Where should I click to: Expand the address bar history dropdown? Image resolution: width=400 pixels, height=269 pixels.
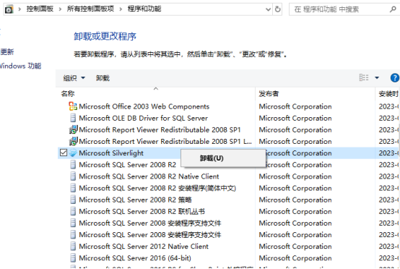(268, 9)
